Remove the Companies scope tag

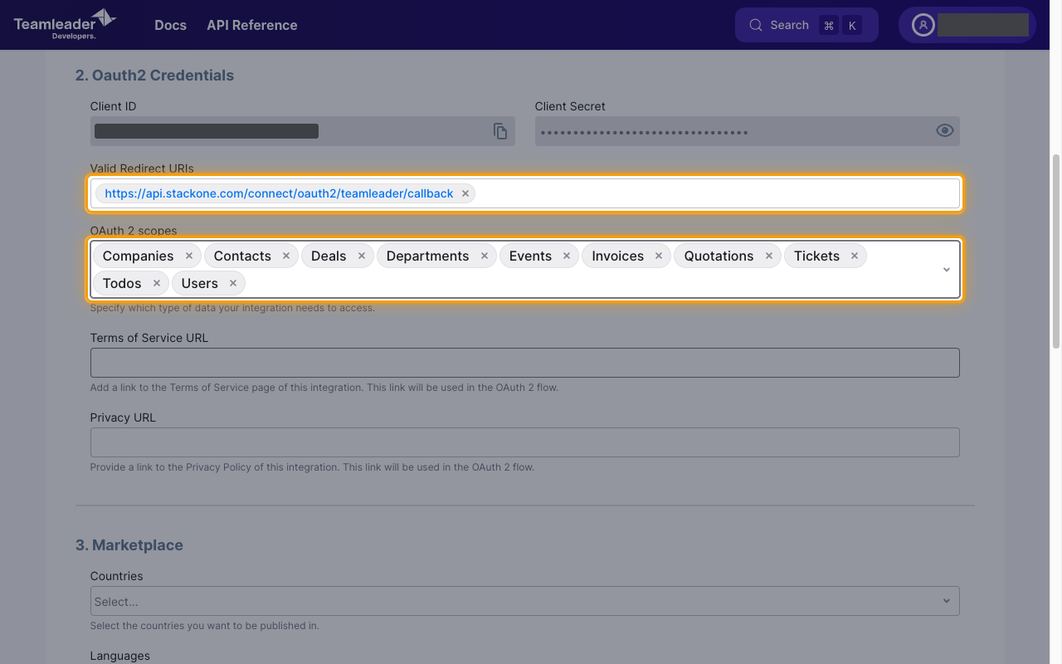pos(189,256)
